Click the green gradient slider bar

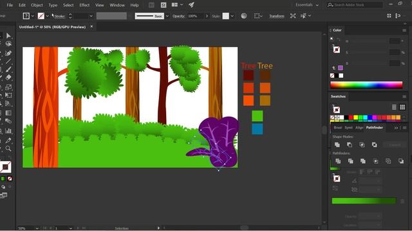[x=364, y=201]
